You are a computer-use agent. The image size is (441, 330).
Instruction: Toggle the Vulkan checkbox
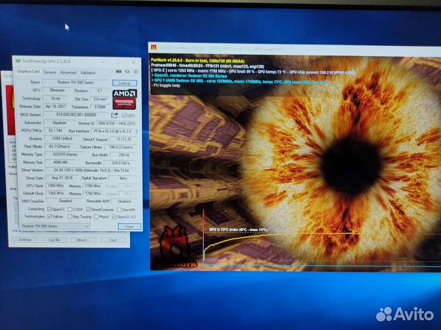coord(50,216)
